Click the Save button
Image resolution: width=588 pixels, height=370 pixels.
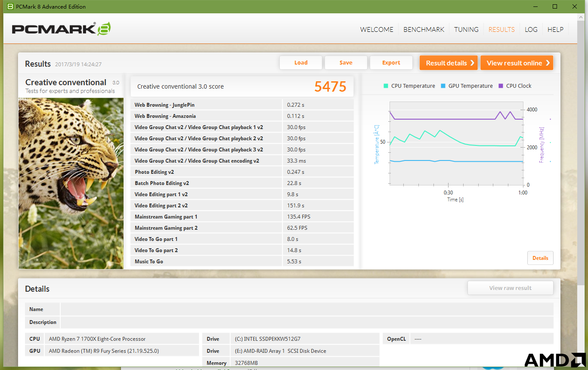[x=346, y=62]
